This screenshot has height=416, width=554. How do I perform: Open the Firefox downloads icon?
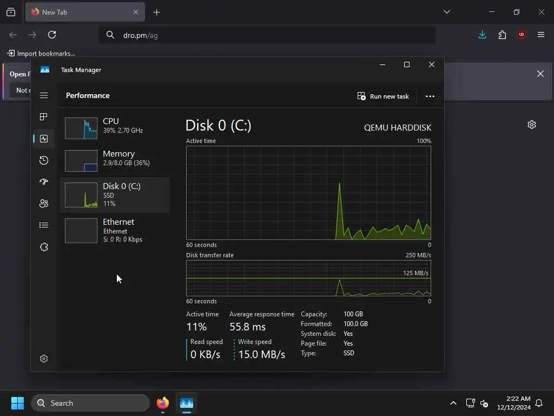click(x=482, y=35)
